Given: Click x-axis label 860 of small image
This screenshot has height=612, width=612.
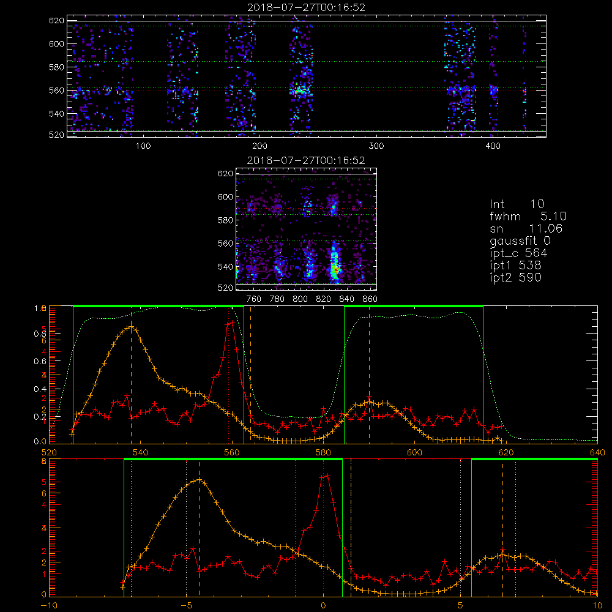Looking at the screenshot, I should [x=370, y=299].
